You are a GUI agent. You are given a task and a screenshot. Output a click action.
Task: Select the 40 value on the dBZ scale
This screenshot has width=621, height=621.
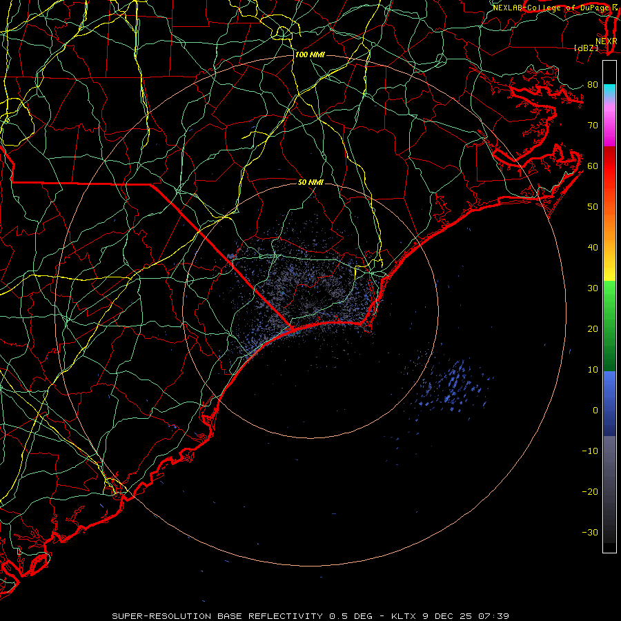[x=593, y=248]
